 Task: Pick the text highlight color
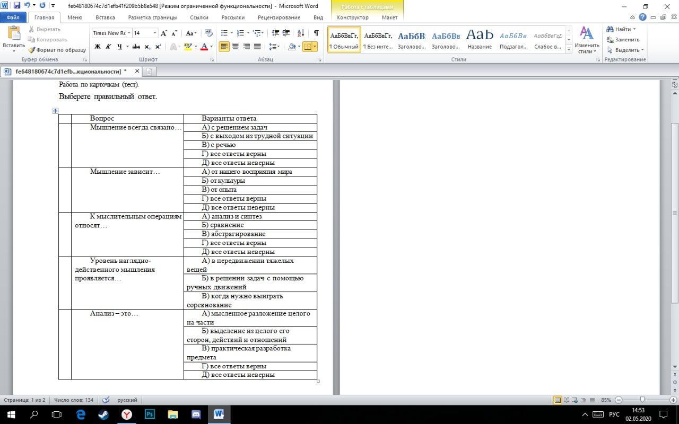[x=187, y=47]
